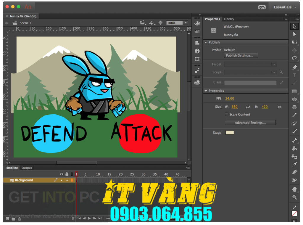Open the zoom percentage dropdown
Viewport: 303px width, 225px height.
click(x=185, y=22)
